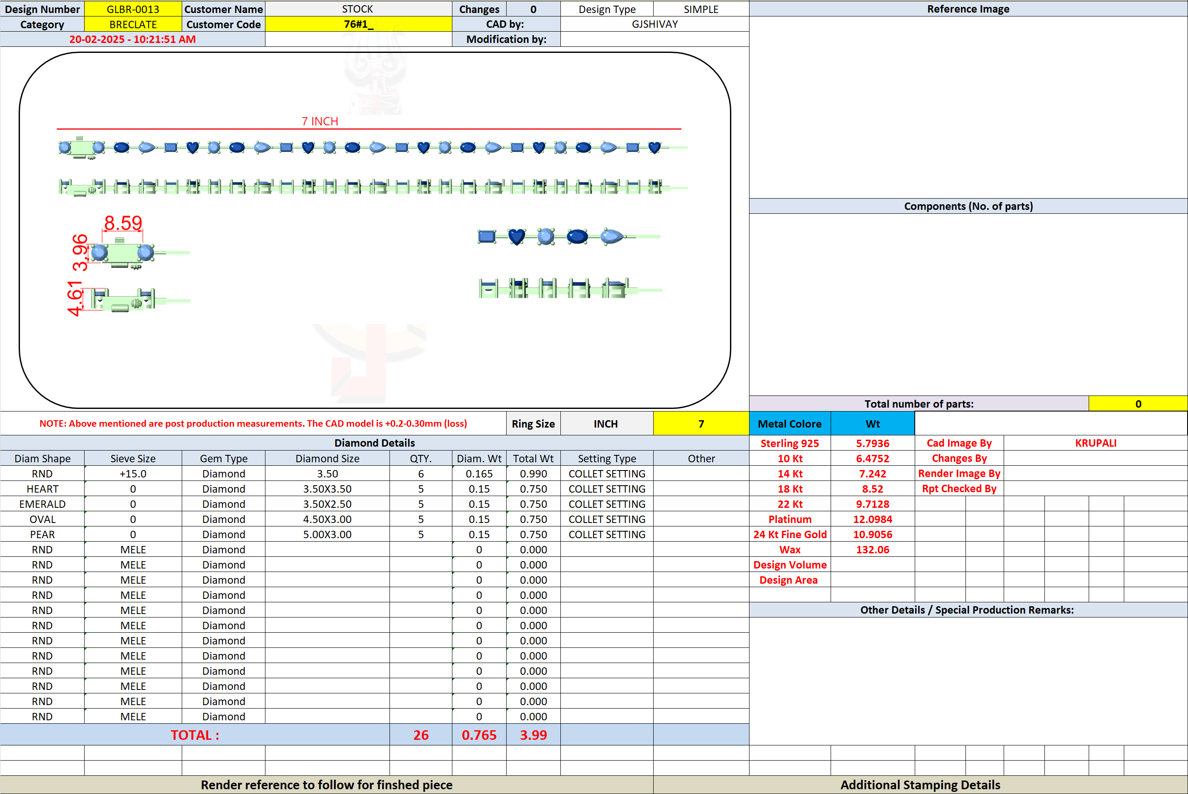
Task: Select the GLBR-0013 design number cell
Action: tap(133, 9)
